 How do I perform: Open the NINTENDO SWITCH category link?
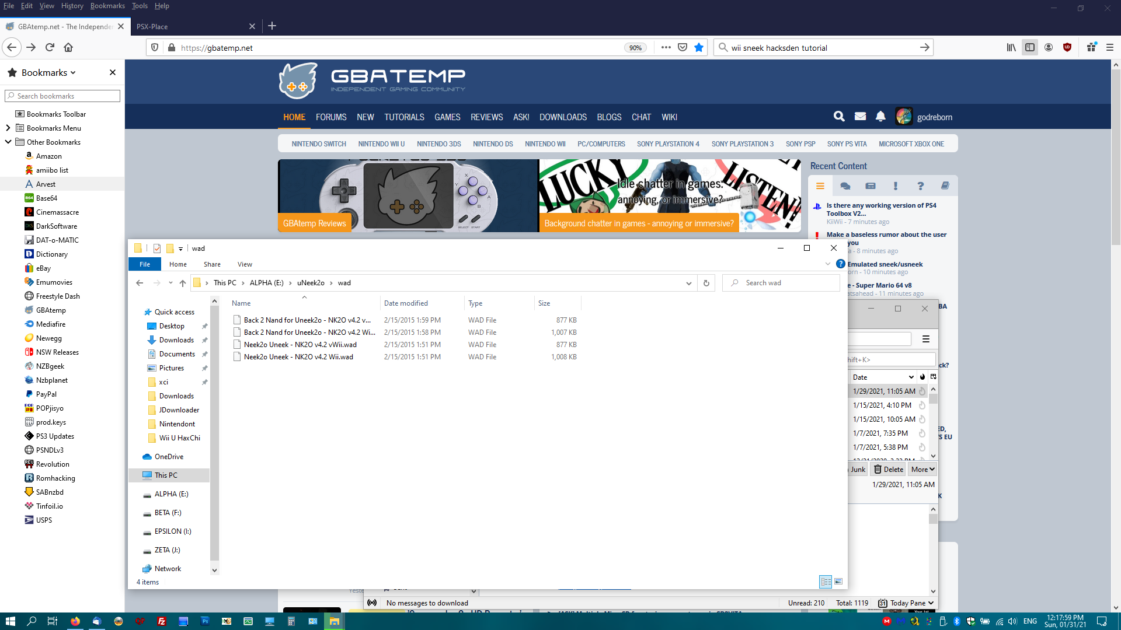pos(319,144)
